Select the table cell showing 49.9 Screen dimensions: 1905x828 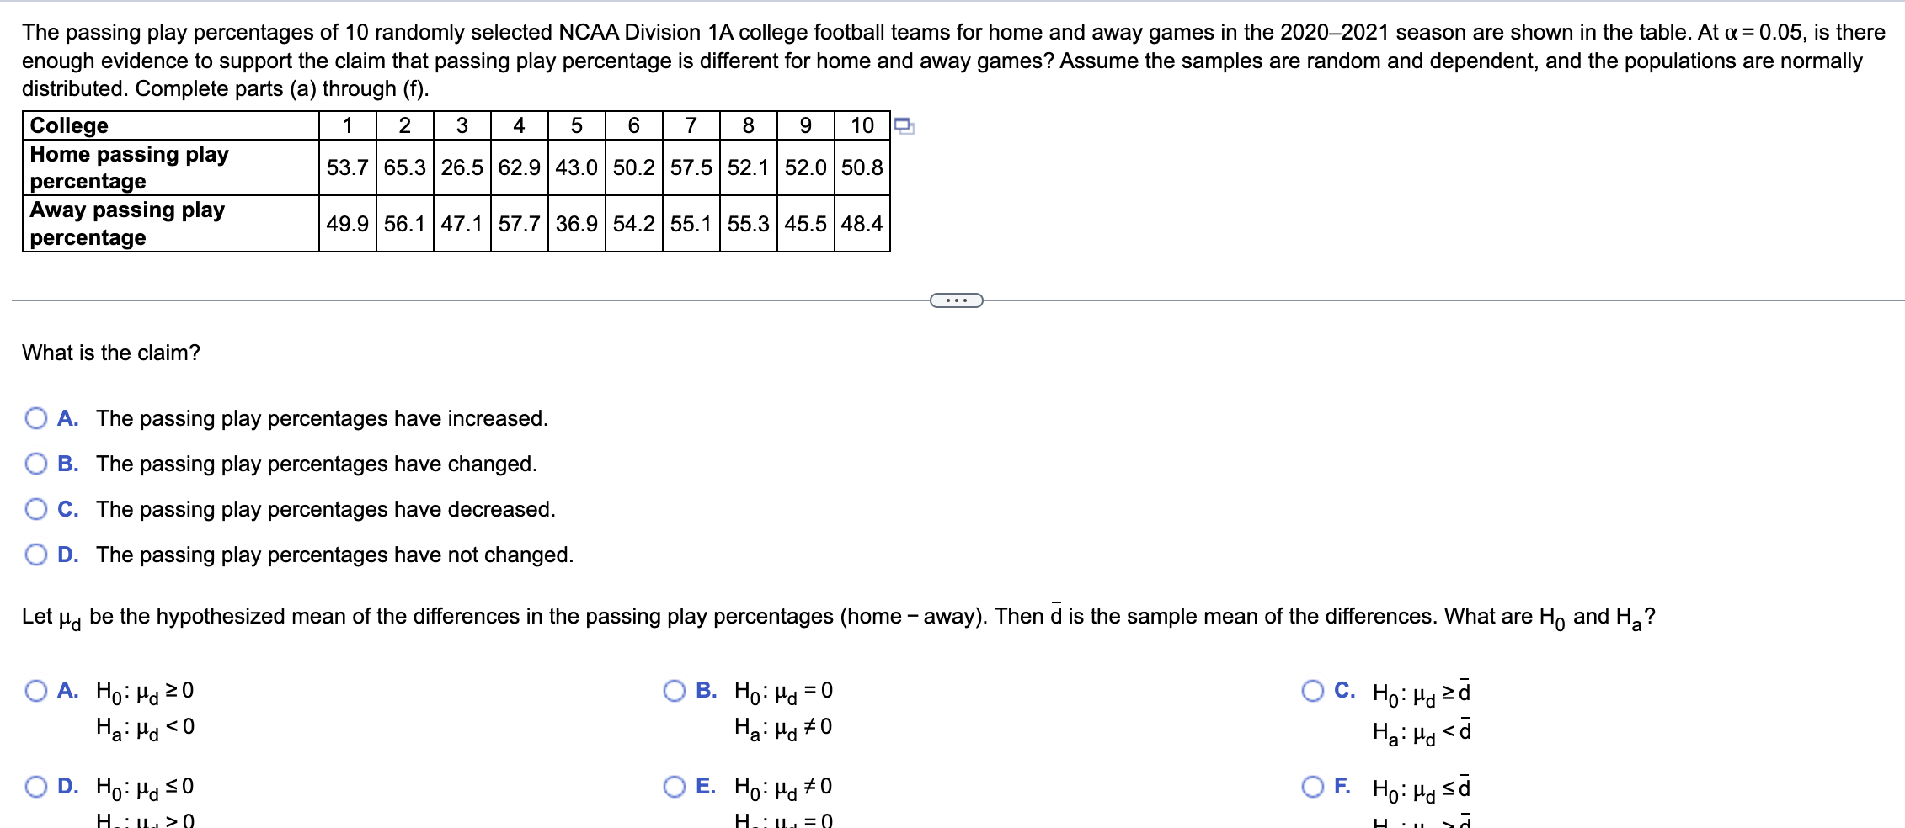tap(345, 224)
